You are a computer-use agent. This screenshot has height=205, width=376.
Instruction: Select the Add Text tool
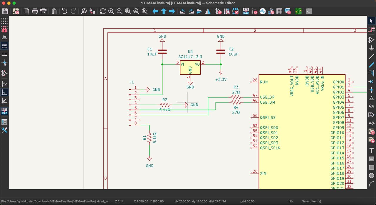371,151
